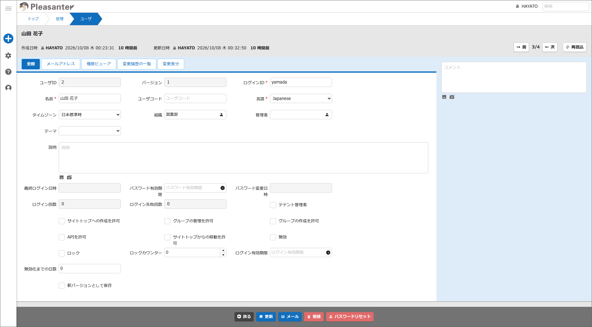Viewport: 592px width, 327px height.
Task: Switch to the 権限ビューア tab
Action: pyautogui.click(x=99, y=64)
